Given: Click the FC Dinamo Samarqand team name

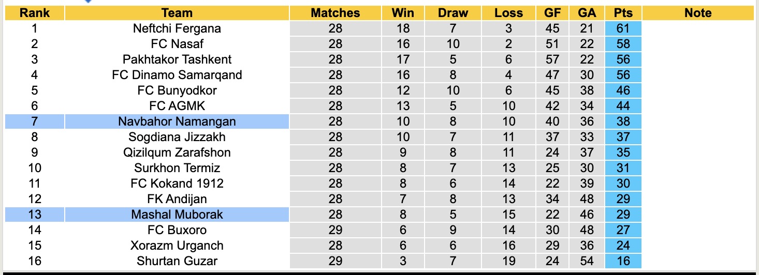Looking at the screenshot, I should [177, 75].
